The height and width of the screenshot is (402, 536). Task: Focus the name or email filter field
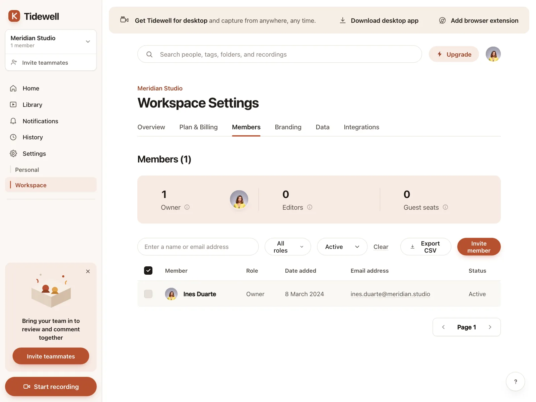[198, 247]
